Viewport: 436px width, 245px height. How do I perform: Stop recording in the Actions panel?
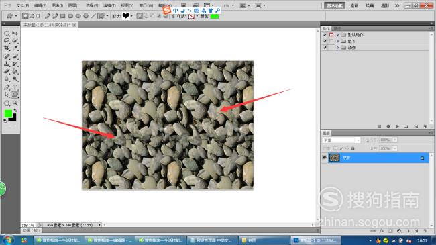click(x=379, y=126)
